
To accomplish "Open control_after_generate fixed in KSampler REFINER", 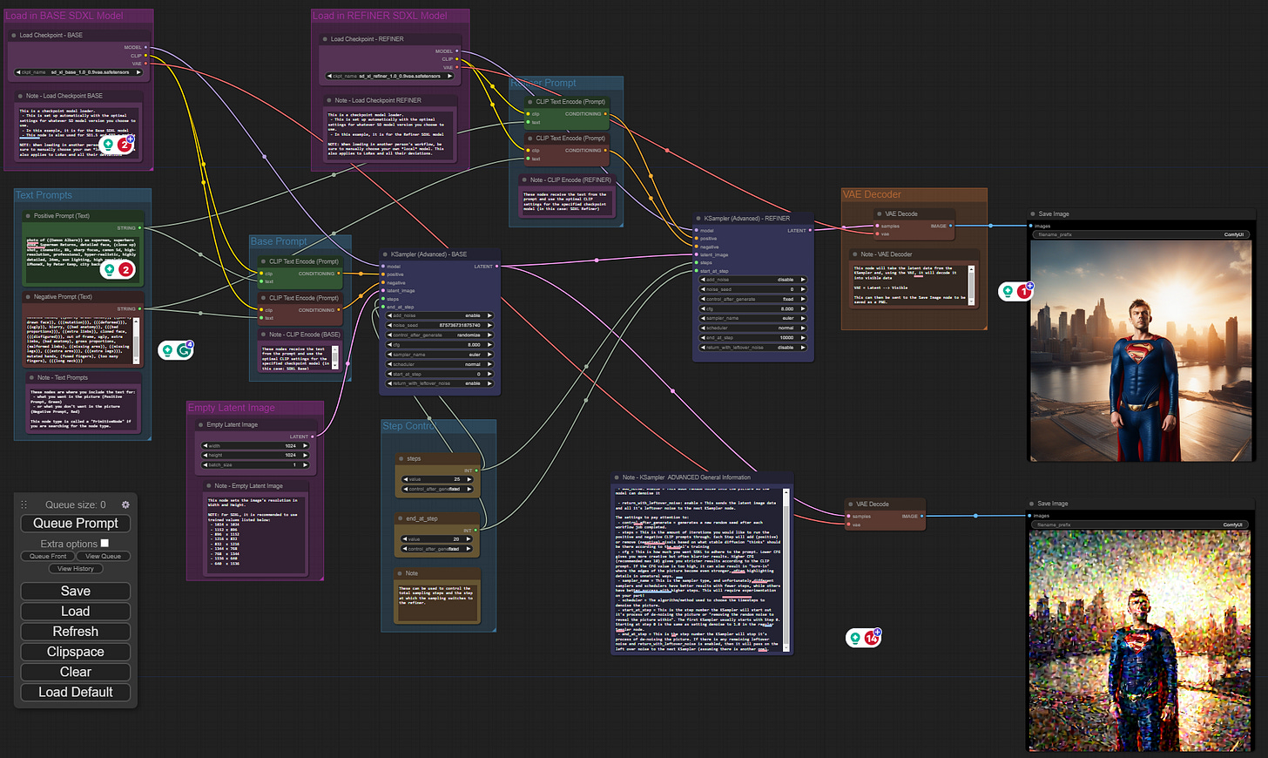I will coord(753,299).
